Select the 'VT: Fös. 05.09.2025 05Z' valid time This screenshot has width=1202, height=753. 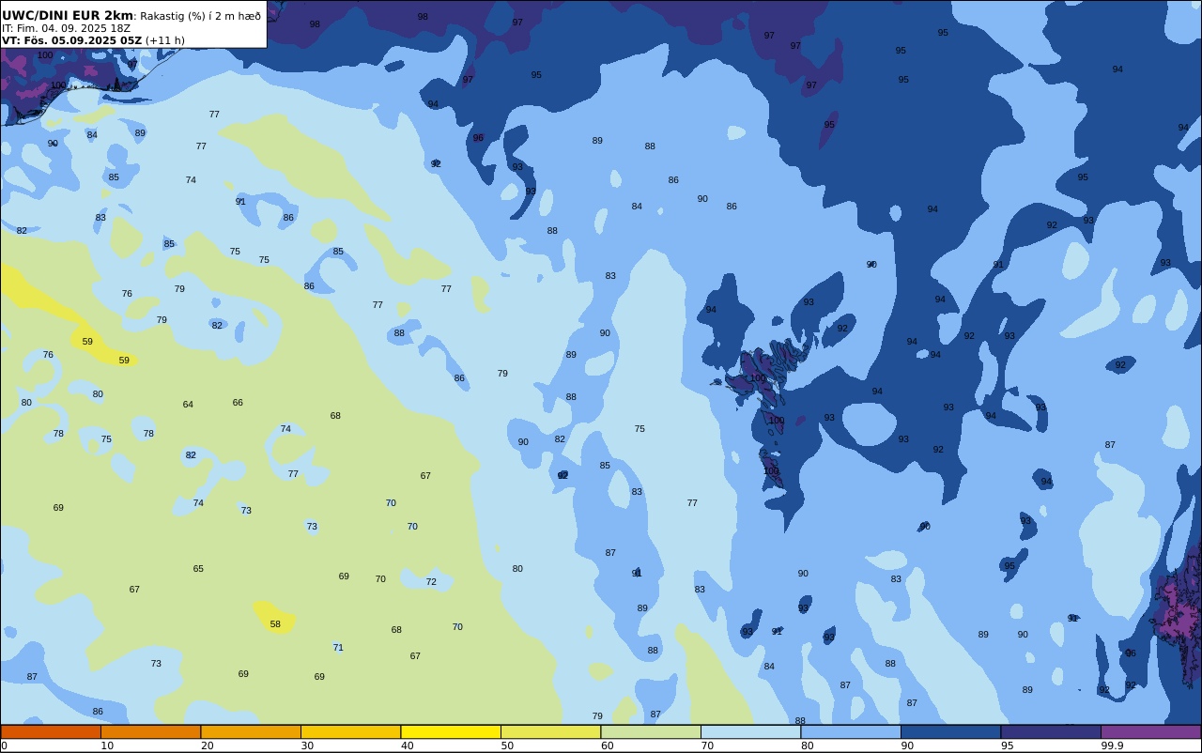click(x=71, y=40)
